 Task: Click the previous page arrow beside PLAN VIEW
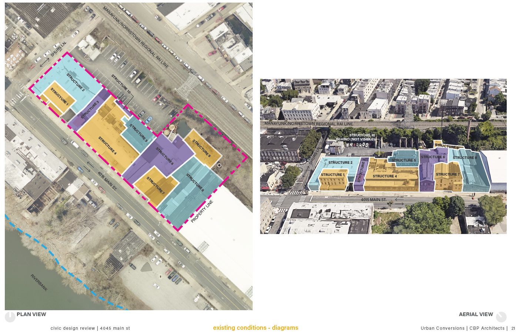pyautogui.click(x=11, y=317)
